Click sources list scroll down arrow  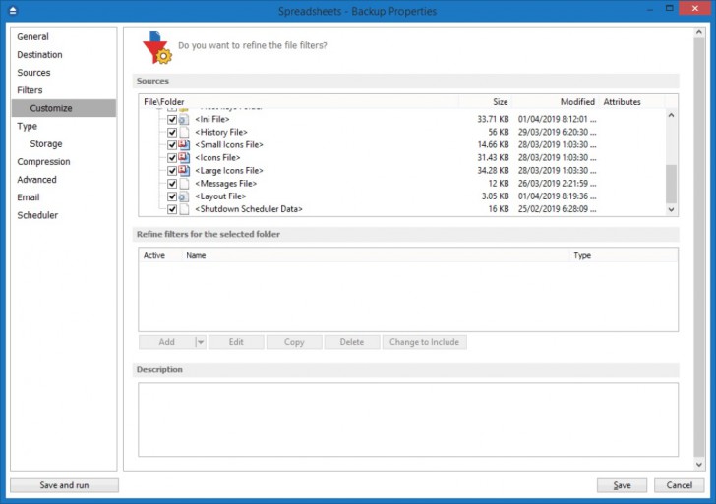click(671, 210)
